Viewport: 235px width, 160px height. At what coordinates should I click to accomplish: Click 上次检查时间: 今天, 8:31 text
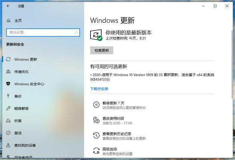[126, 38]
